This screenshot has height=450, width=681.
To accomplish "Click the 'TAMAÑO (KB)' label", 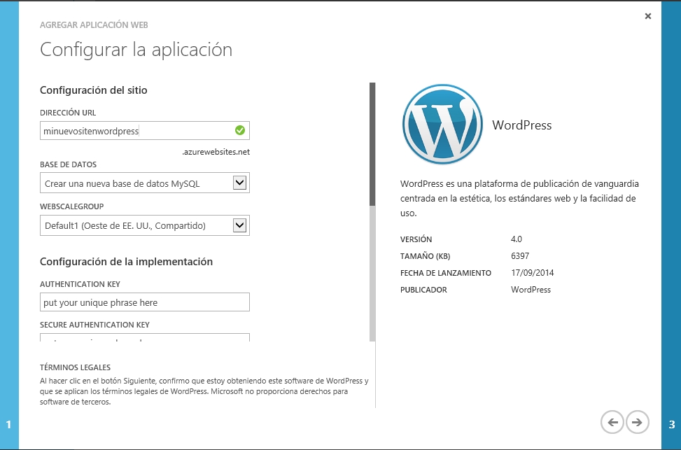I will pyautogui.click(x=426, y=256).
